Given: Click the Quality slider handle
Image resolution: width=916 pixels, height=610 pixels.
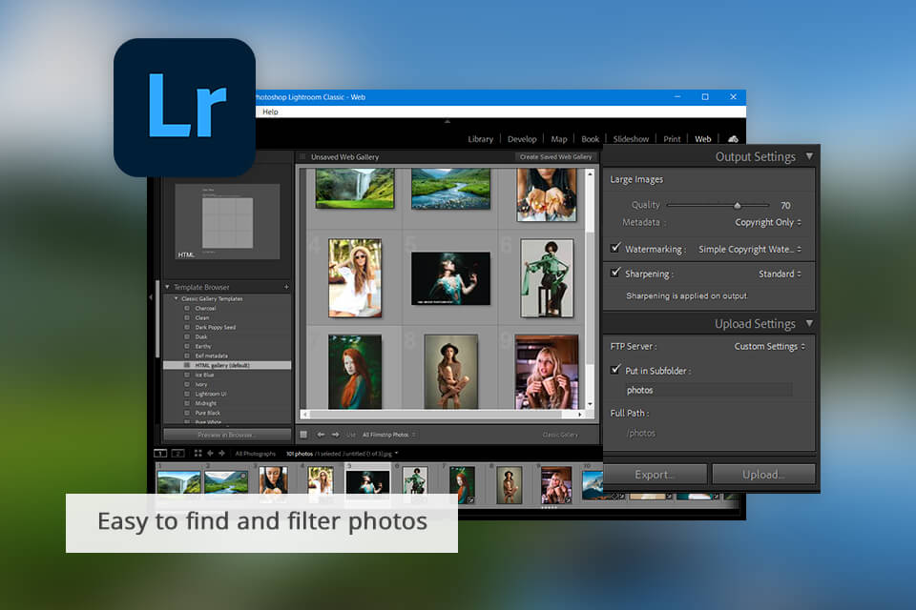Looking at the screenshot, I should pyautogui.click(x=738, y=206).
